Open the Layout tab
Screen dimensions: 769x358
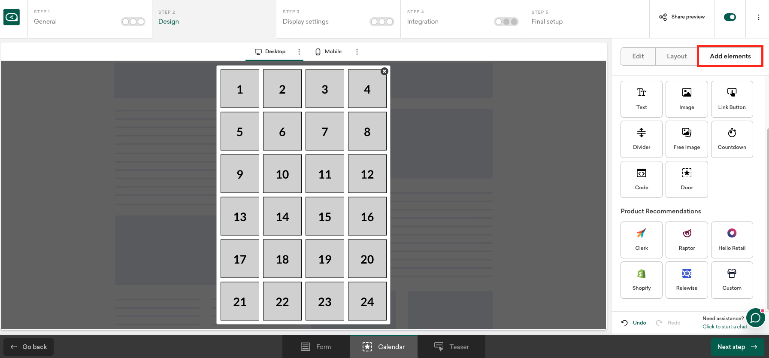pyautogui.click(x=677, y=56)
